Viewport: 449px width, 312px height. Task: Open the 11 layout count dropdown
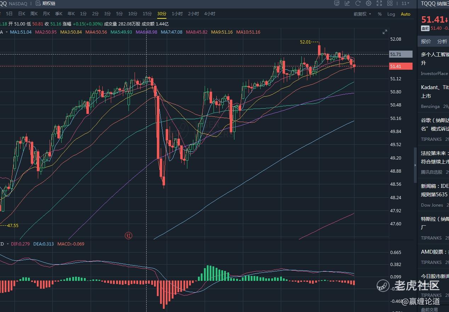(x=405, y=4)
